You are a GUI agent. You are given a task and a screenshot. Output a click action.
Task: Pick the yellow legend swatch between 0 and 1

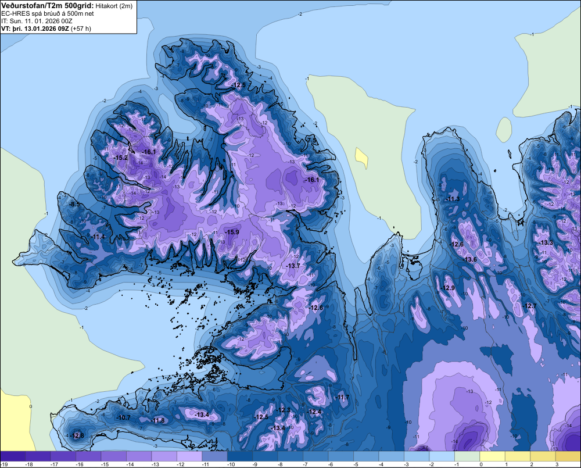tap(493, 456)
